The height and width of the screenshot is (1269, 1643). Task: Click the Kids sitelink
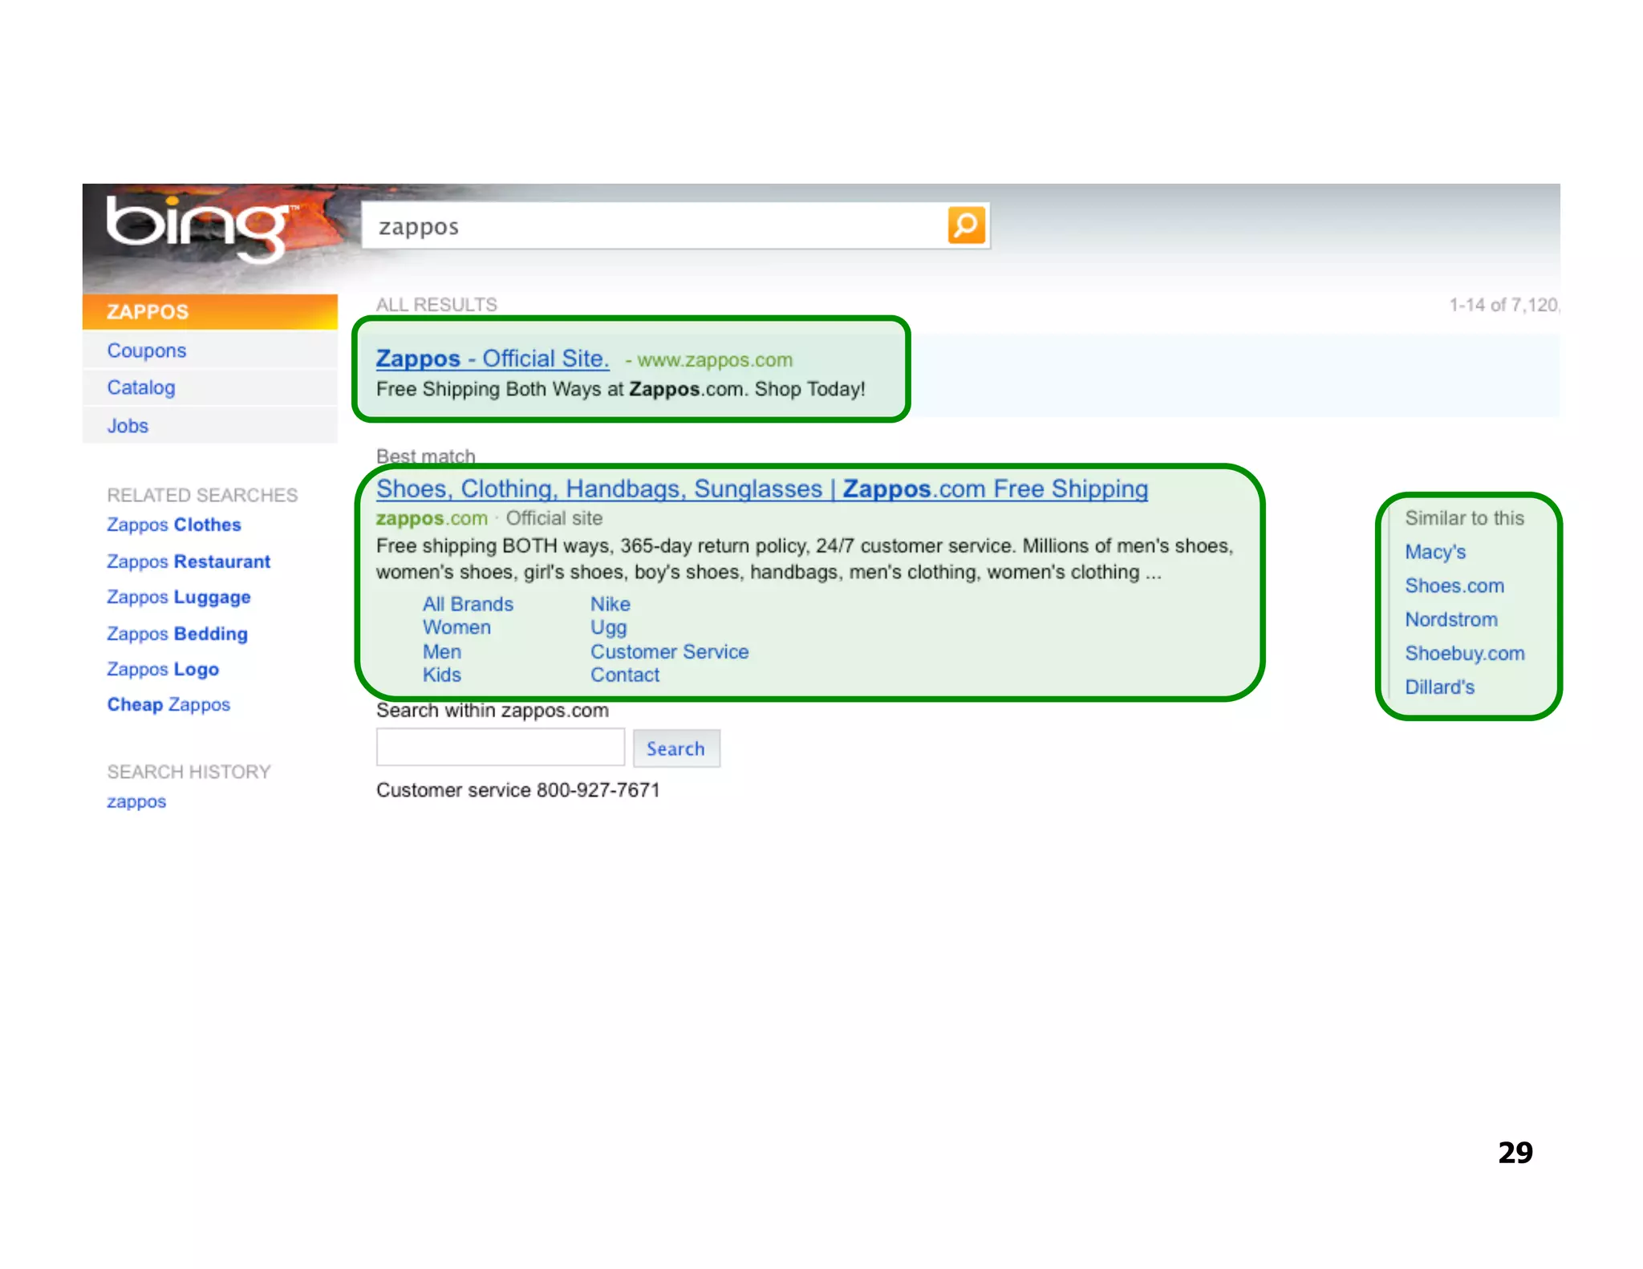(441, 675)
